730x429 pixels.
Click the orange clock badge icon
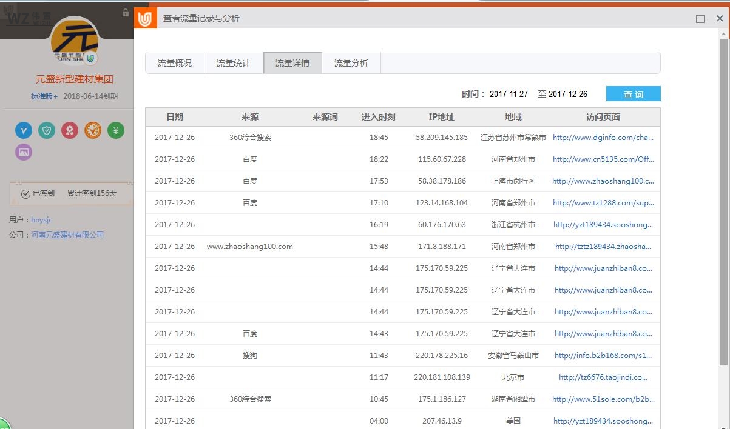(x=93, y=130)
